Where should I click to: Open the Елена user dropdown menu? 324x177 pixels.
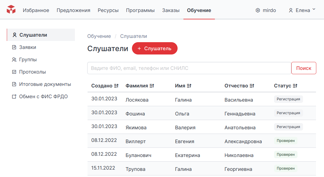tap(302, 10)
